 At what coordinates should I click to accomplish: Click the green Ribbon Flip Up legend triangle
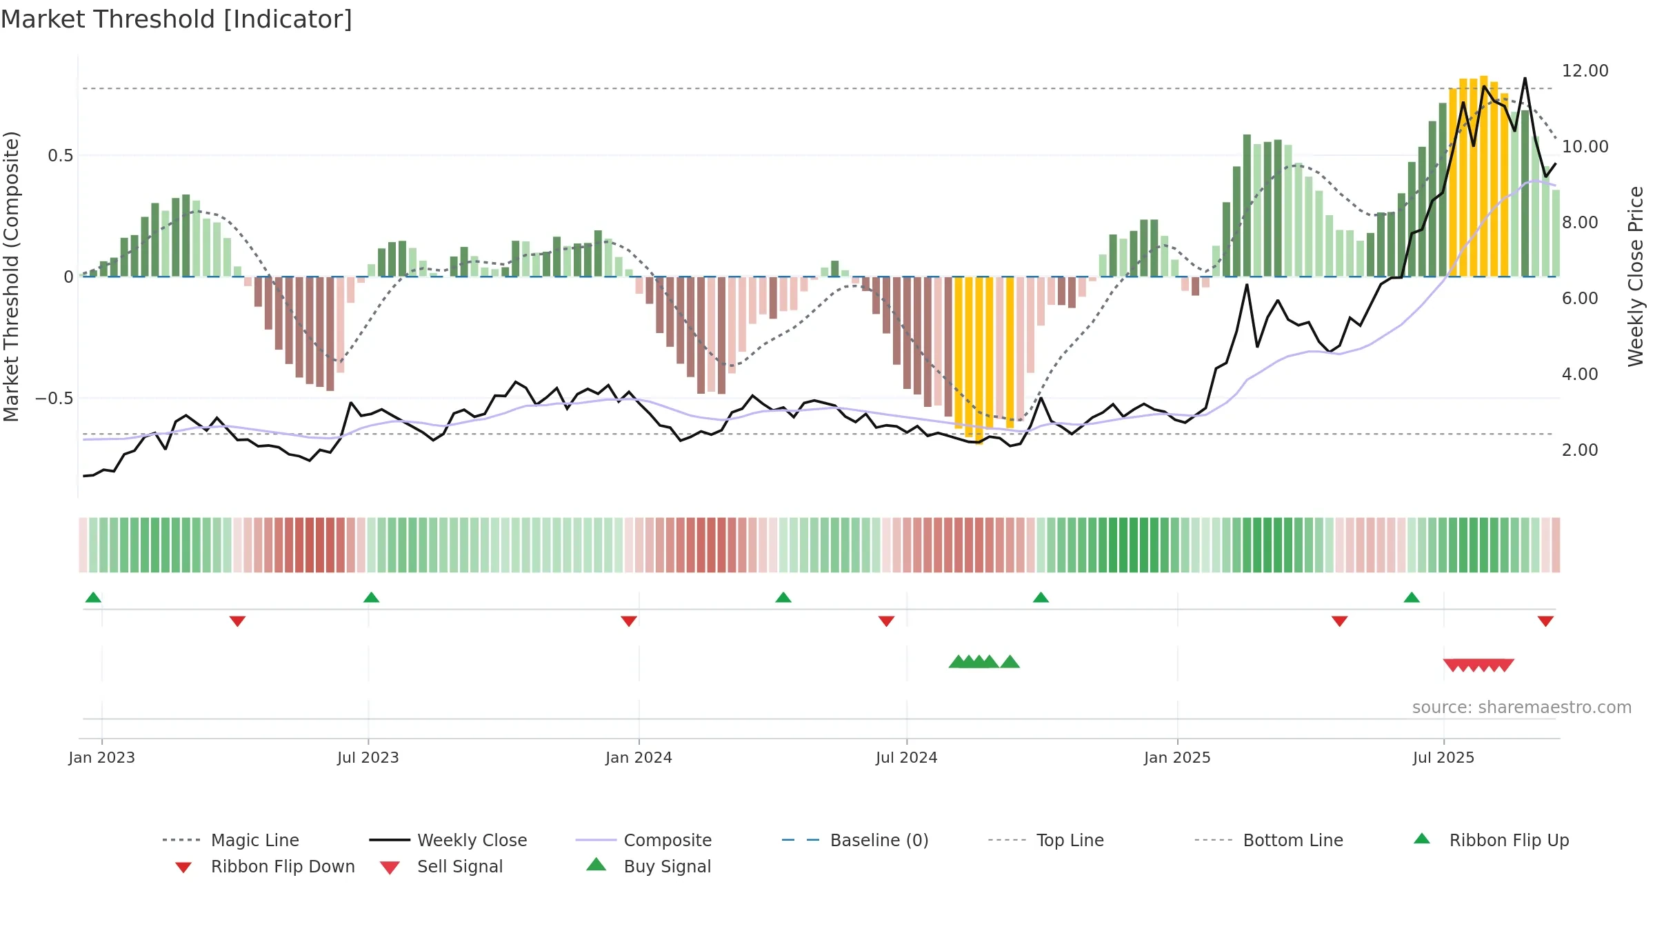(1422, 839)
